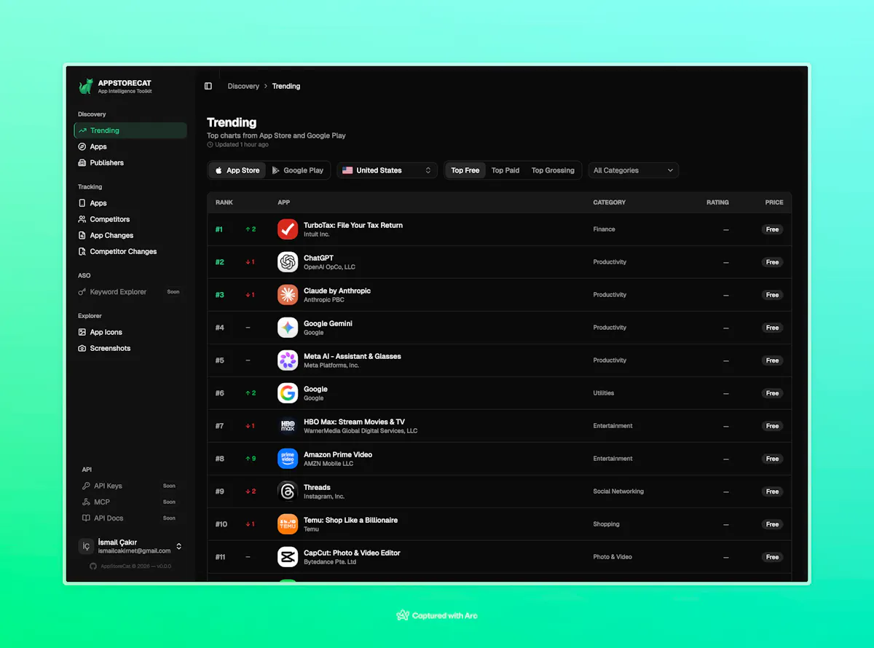Click the Amazon Prime Video icon
Screen dimensions: 874x648
pyautogui.click(x=288, y=459)
